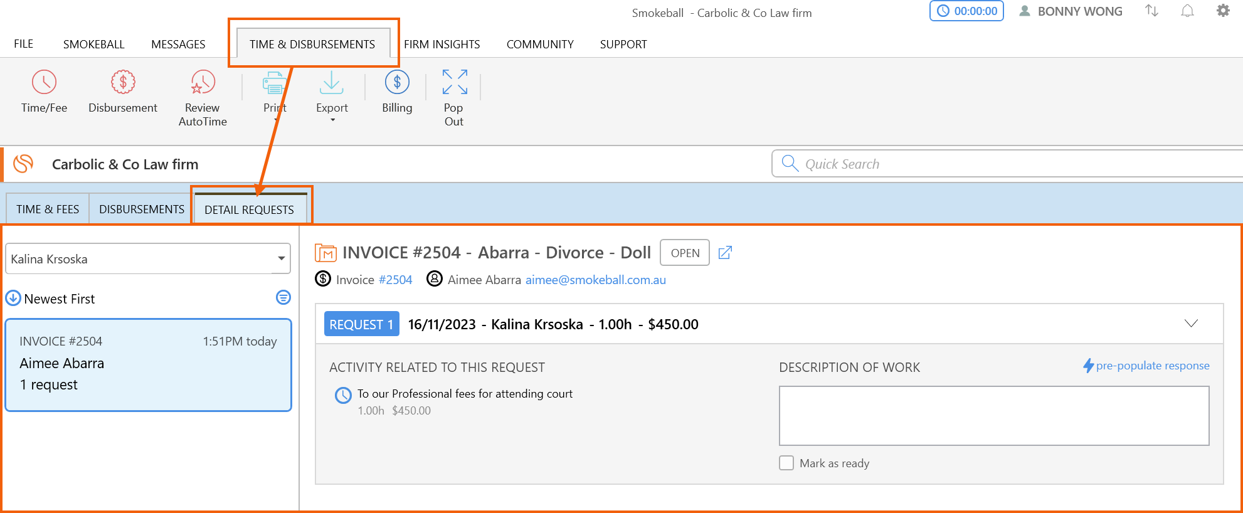Click the contact person icon beside Aimee Abarra
Screen dimensions: 1243x513
click(435, 278)
